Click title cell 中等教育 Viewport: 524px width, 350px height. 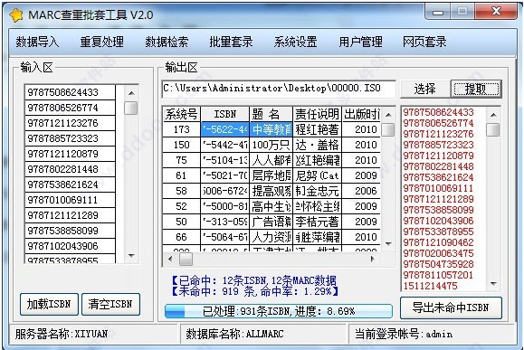pos(271,129)
